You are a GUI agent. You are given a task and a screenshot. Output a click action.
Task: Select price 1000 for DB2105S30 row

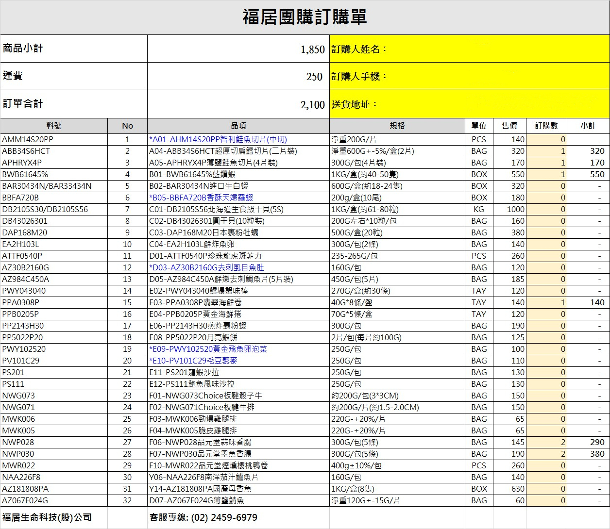(x=516, y=209)
